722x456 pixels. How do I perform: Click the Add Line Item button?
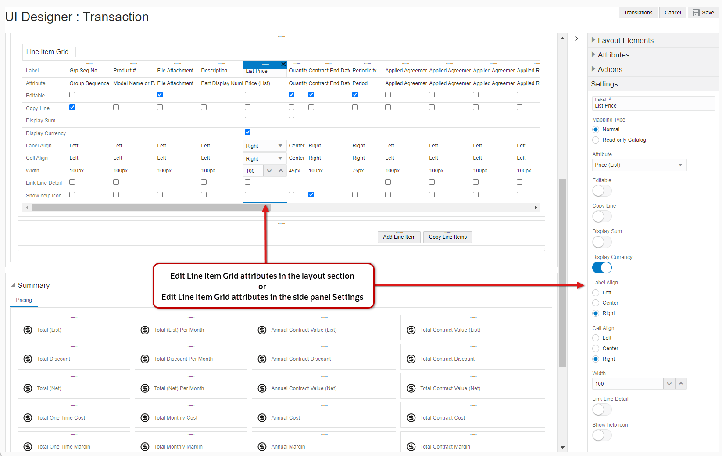pyautogui.click(x=399, y=237)
